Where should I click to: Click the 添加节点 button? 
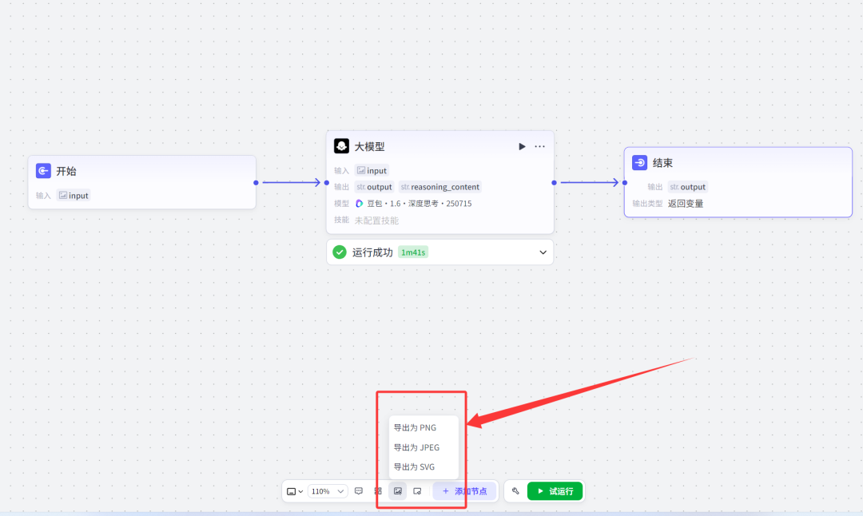[x=464, y=490]
